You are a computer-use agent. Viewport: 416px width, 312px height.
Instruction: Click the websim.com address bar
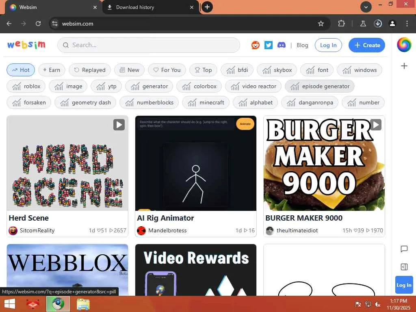(186, 24)
